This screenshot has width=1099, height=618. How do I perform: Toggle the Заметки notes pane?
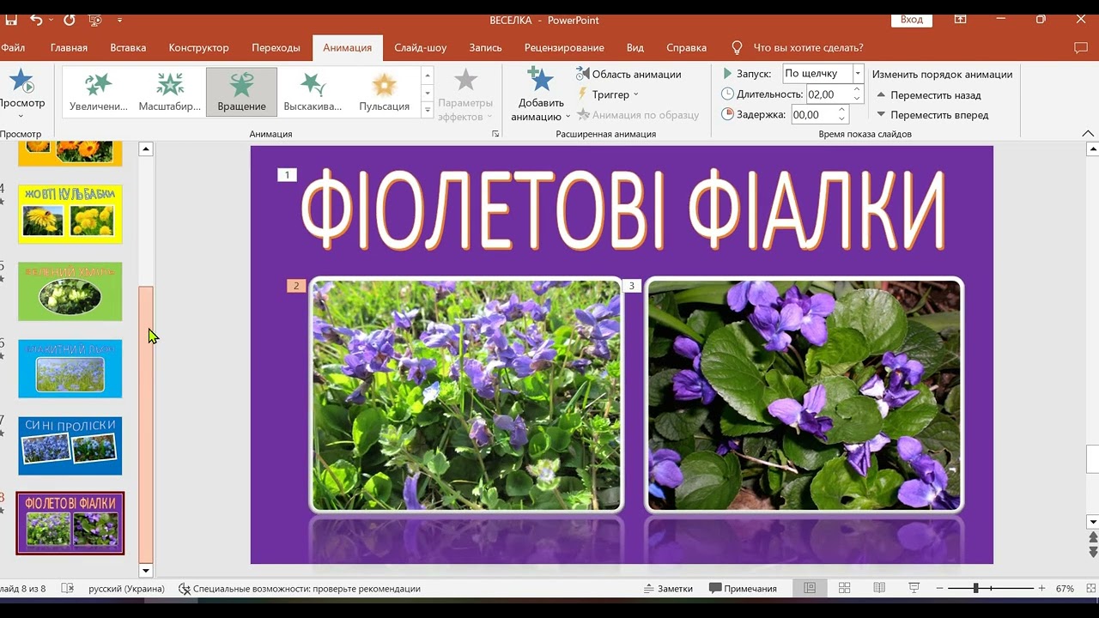(x=669, y=589)
